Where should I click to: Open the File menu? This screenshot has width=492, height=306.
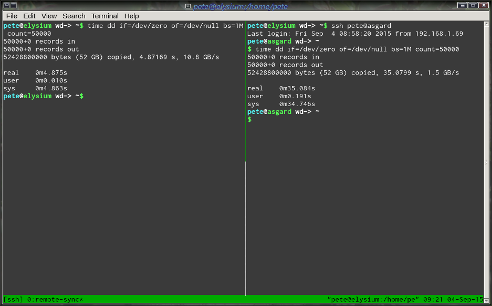point(12,16)
